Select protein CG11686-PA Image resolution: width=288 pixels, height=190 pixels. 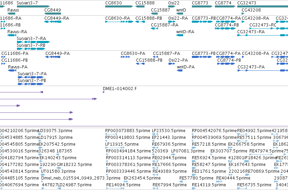15,54
